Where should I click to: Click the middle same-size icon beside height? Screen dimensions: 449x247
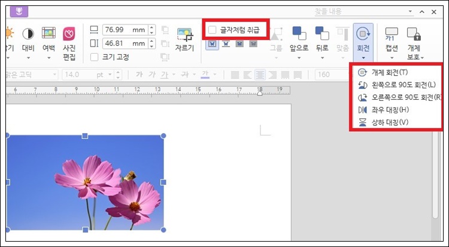pos(165,44)
